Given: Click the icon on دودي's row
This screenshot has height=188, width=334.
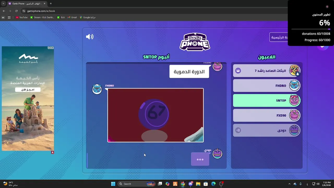Looking at the screenshot, I should (x=238, y=130).
